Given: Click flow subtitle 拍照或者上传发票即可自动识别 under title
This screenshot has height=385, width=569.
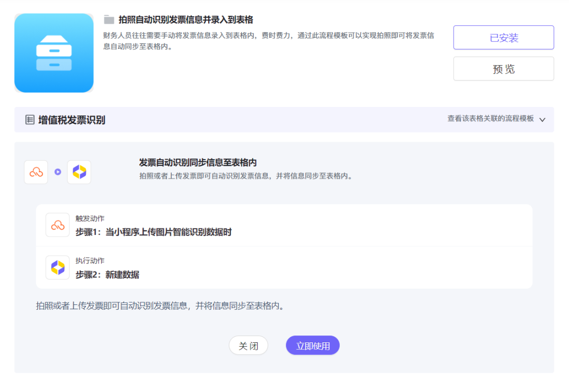Looking at the screenshot, I should [246, 176].
